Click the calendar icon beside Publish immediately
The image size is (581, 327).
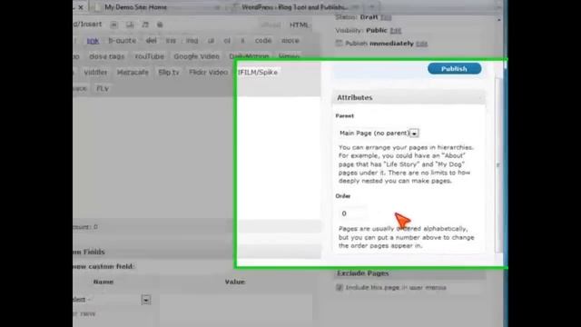click(339, 44)
